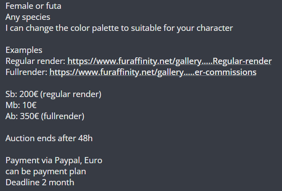Click the 'Examples' heading text

point(24,50)
